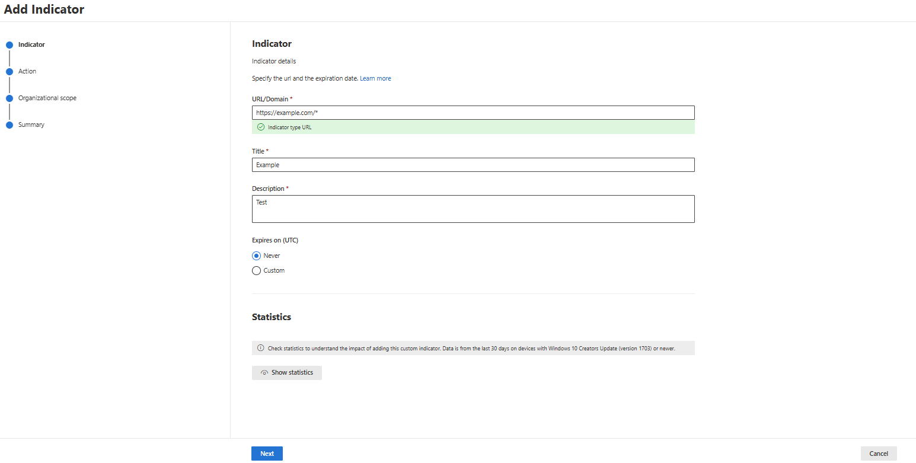Go to the Indicator step label
This screenshot has height=463, width=916.
[x=31, y=45]
